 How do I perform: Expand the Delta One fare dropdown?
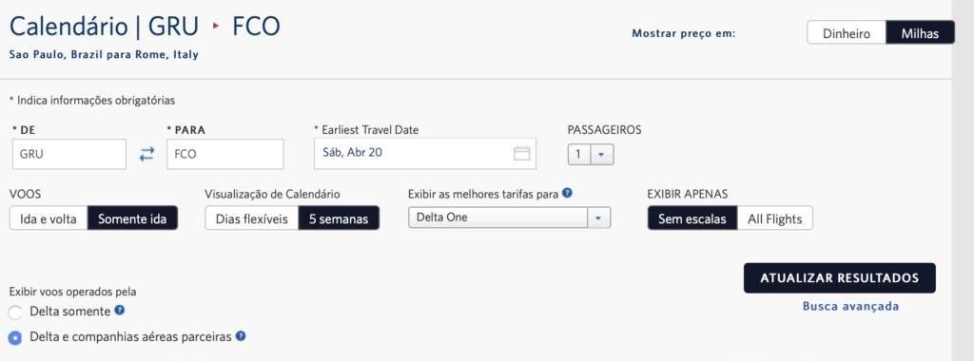tap(510, 218)
